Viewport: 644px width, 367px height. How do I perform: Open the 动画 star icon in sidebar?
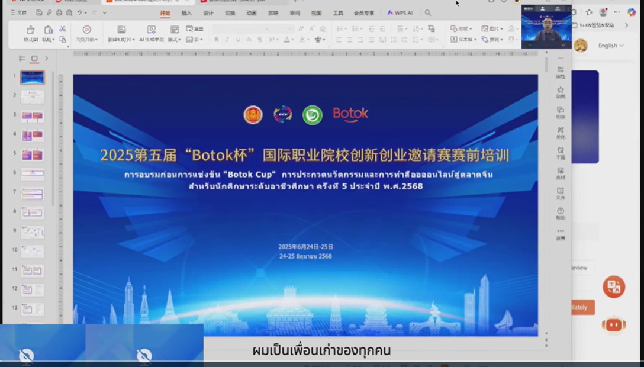click(561, 92)
